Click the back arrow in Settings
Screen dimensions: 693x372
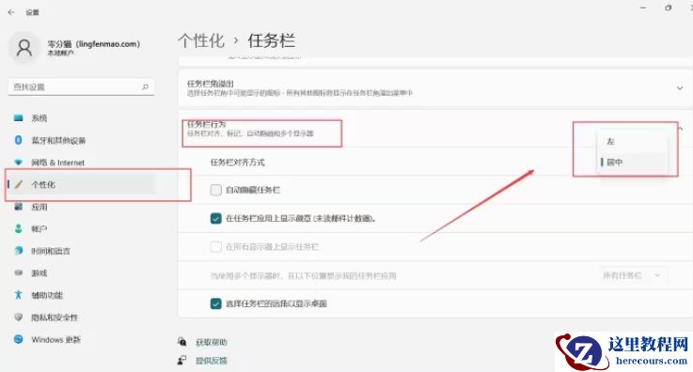(x=11, y=12)
